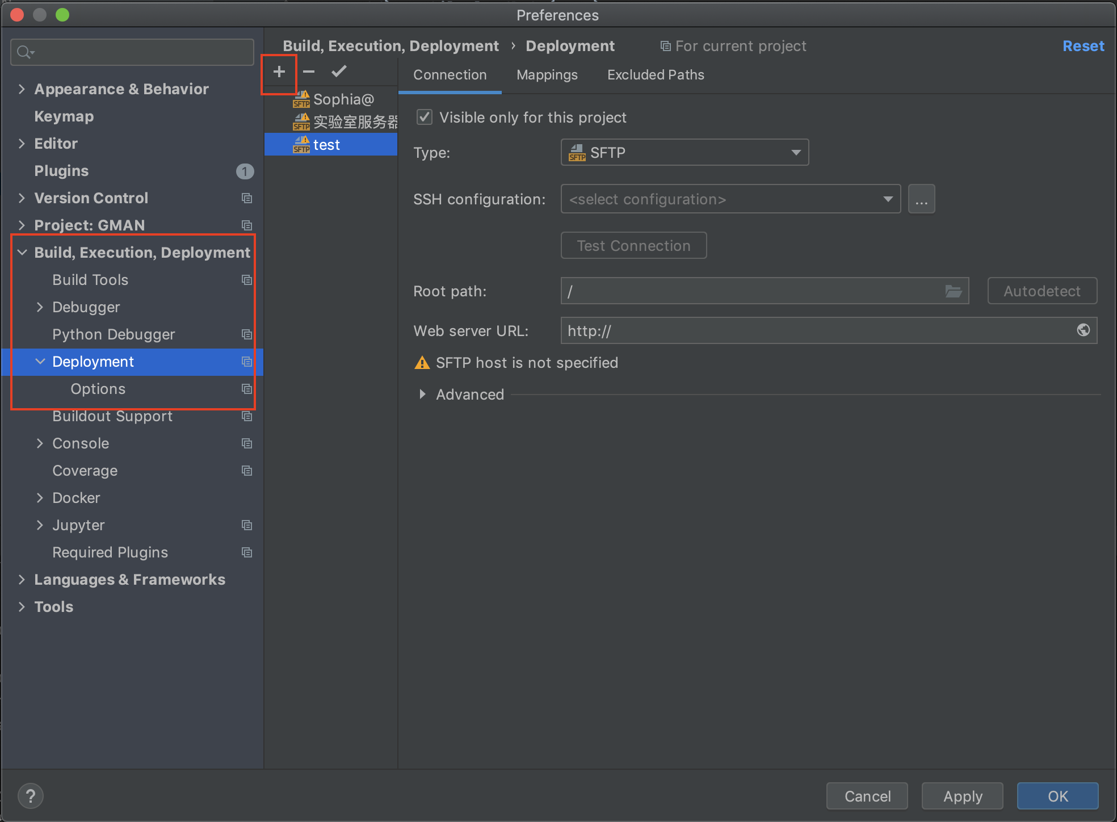Click project-level icon beside Deployment

click(x=247, y=362)
